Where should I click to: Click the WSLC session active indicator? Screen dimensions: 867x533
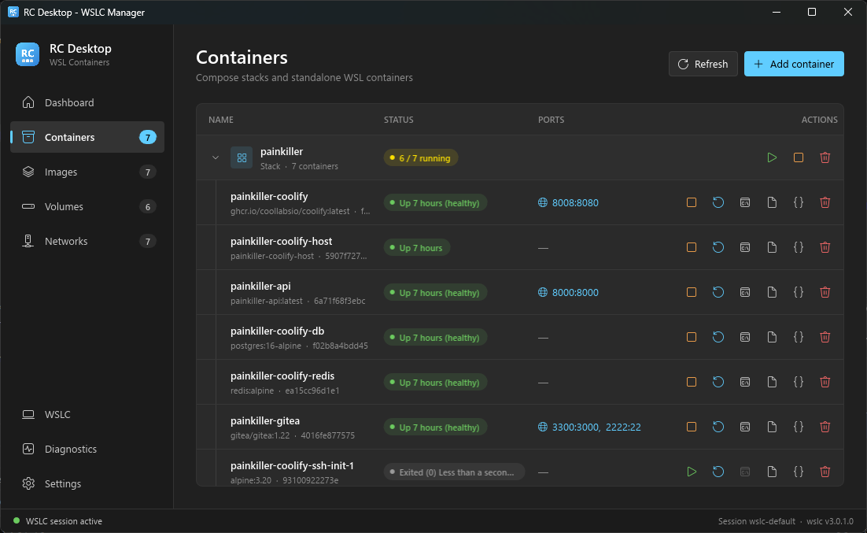tap(57, 521)
